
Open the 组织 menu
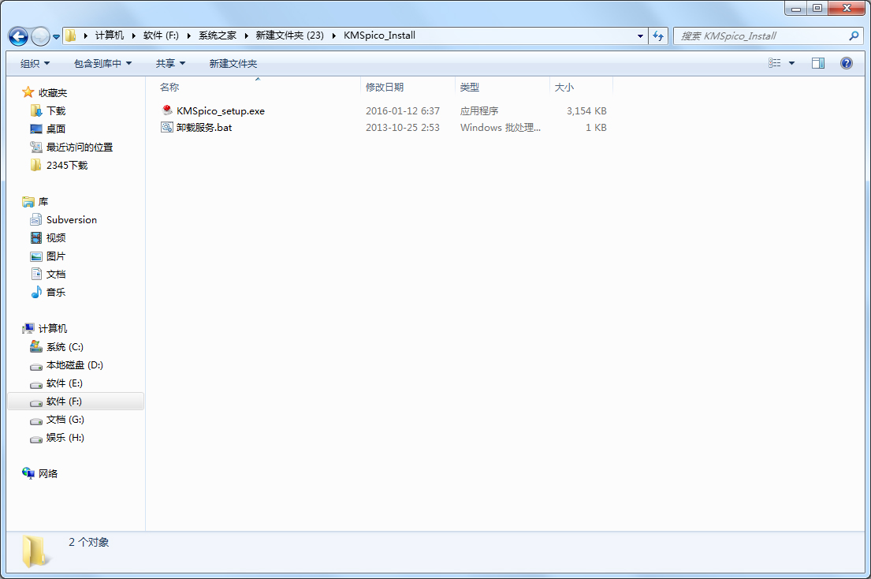pyautogui.click(x=35, y=63)
